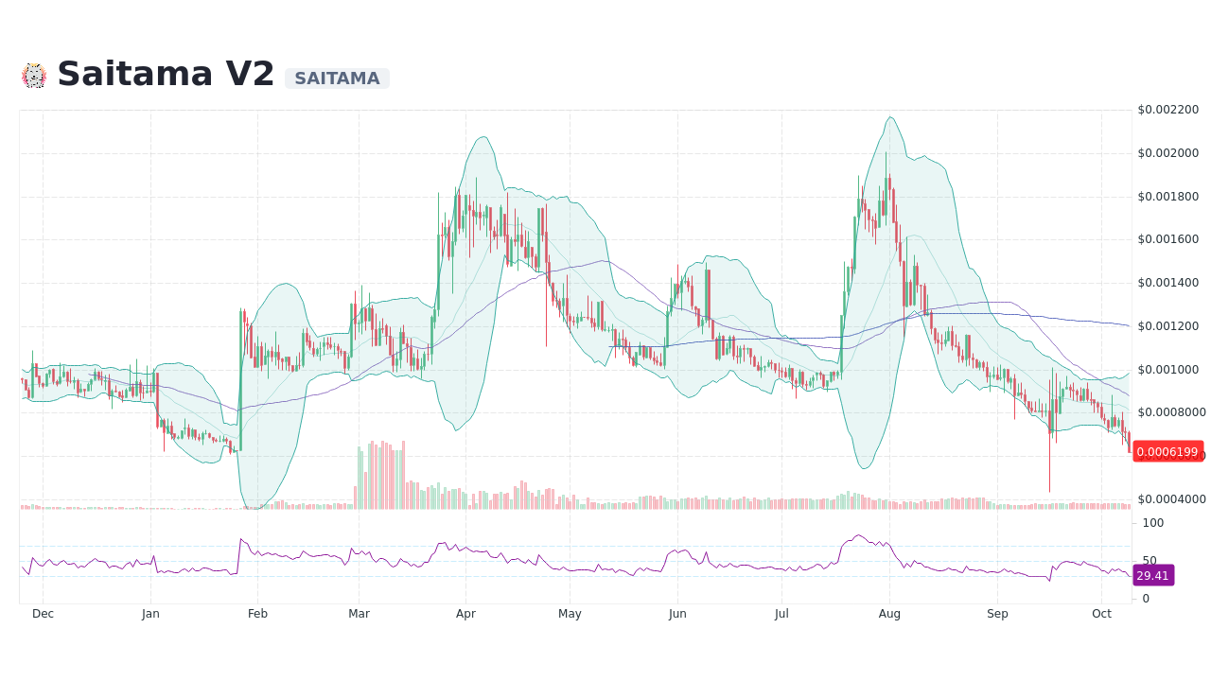Viewport: 1211px width, 681px height.
Task: Click the $0.001800 price axis label
Action: point(1168,197)
